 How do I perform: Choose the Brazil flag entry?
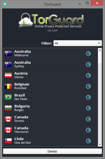point(8,97)
